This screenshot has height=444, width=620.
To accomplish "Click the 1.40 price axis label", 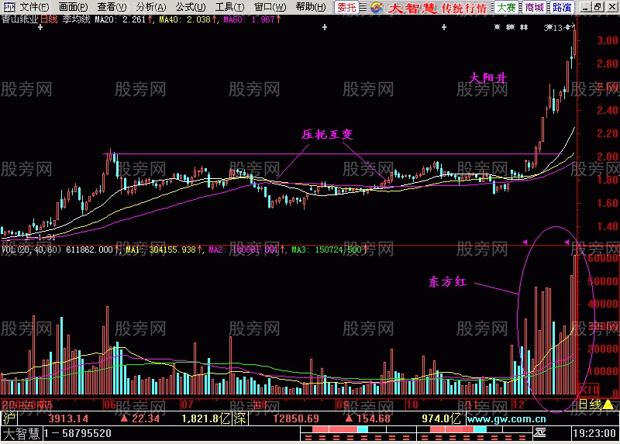I will (608, 226).
